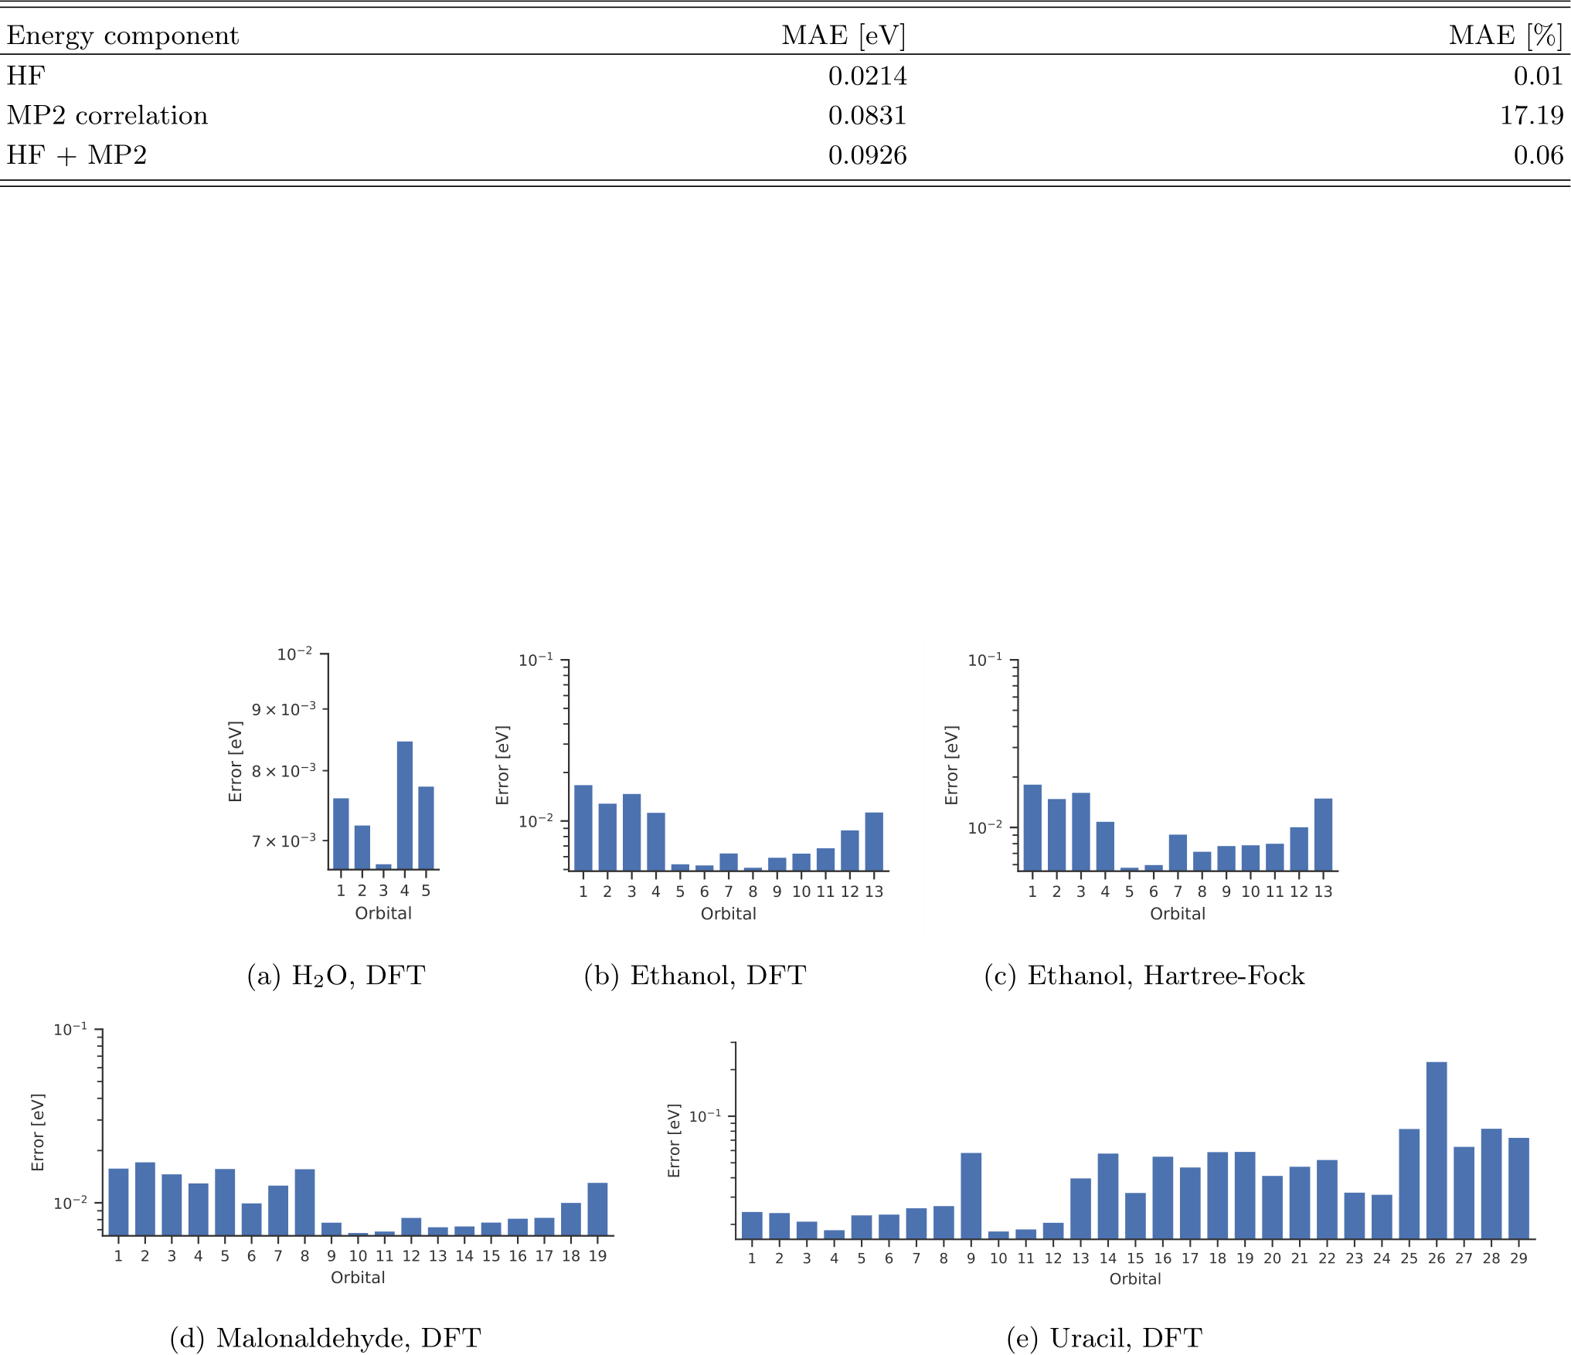Screen dimensions: 1571x1355
Task: Click orbital 1 bar in Ethanol DFT chart
Action: click(x=583, y=828)
